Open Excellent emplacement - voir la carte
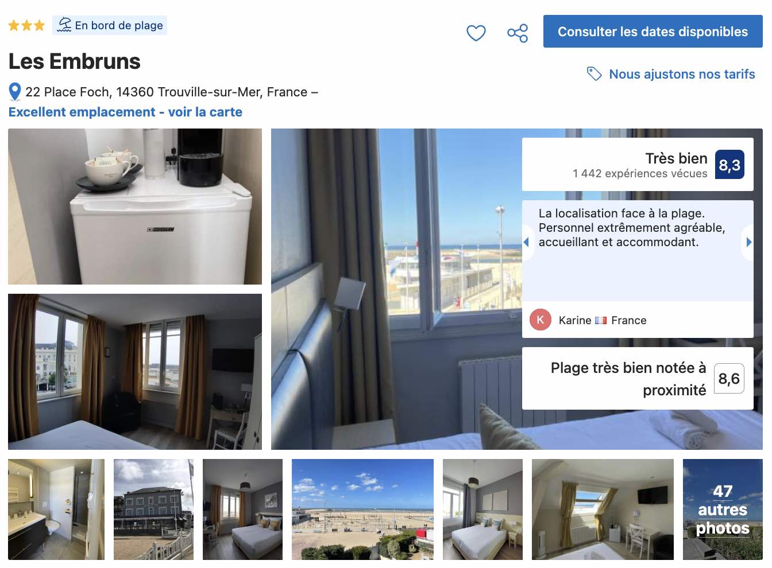Screen dimensions: 772x568 125,112
